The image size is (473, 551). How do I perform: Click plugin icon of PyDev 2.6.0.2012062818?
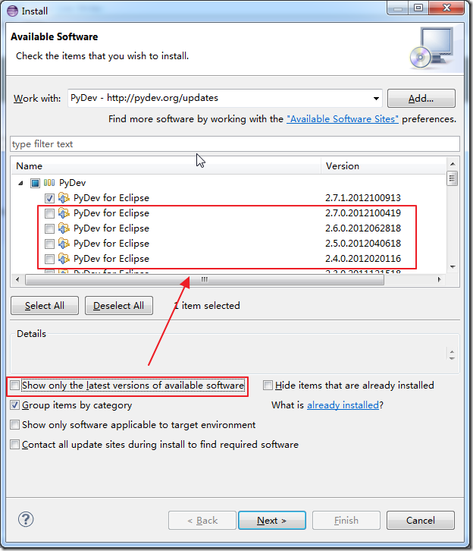tap(64, 228)
